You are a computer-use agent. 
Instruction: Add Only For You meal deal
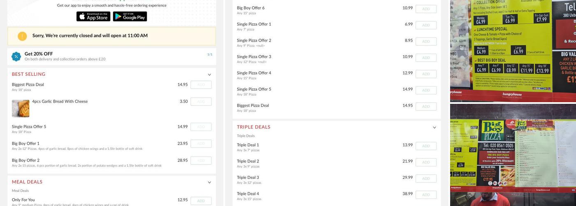tap(201, 201)
